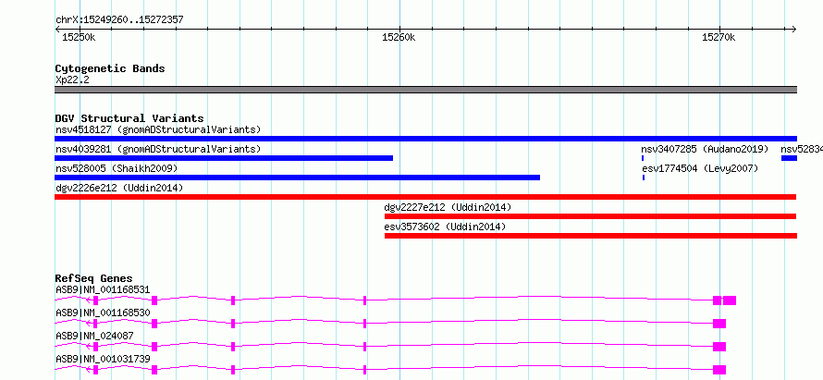Select the RefSeq Genes track title
The width and height of the screenshot is (823, 380).
(x=94, y=278)
